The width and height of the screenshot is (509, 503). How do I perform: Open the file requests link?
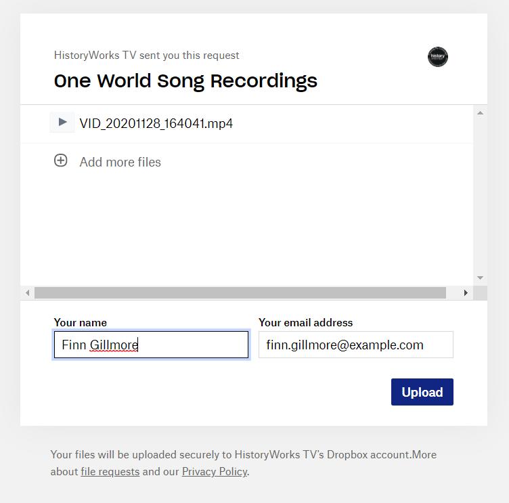click(110, 471)
